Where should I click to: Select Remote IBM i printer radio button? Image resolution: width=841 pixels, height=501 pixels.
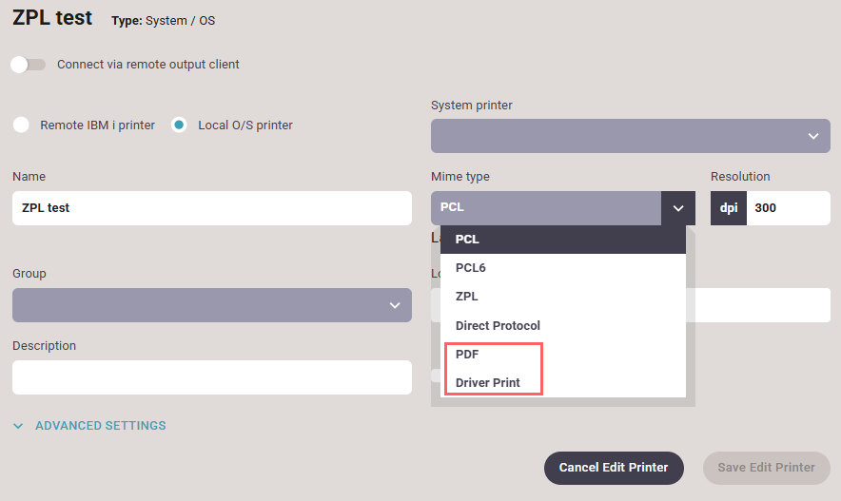(21, 125)
